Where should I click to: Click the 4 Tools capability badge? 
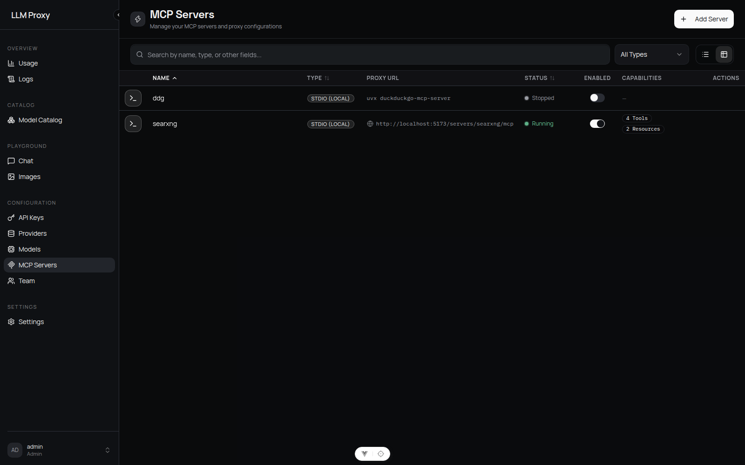click(x=637, y=118)
